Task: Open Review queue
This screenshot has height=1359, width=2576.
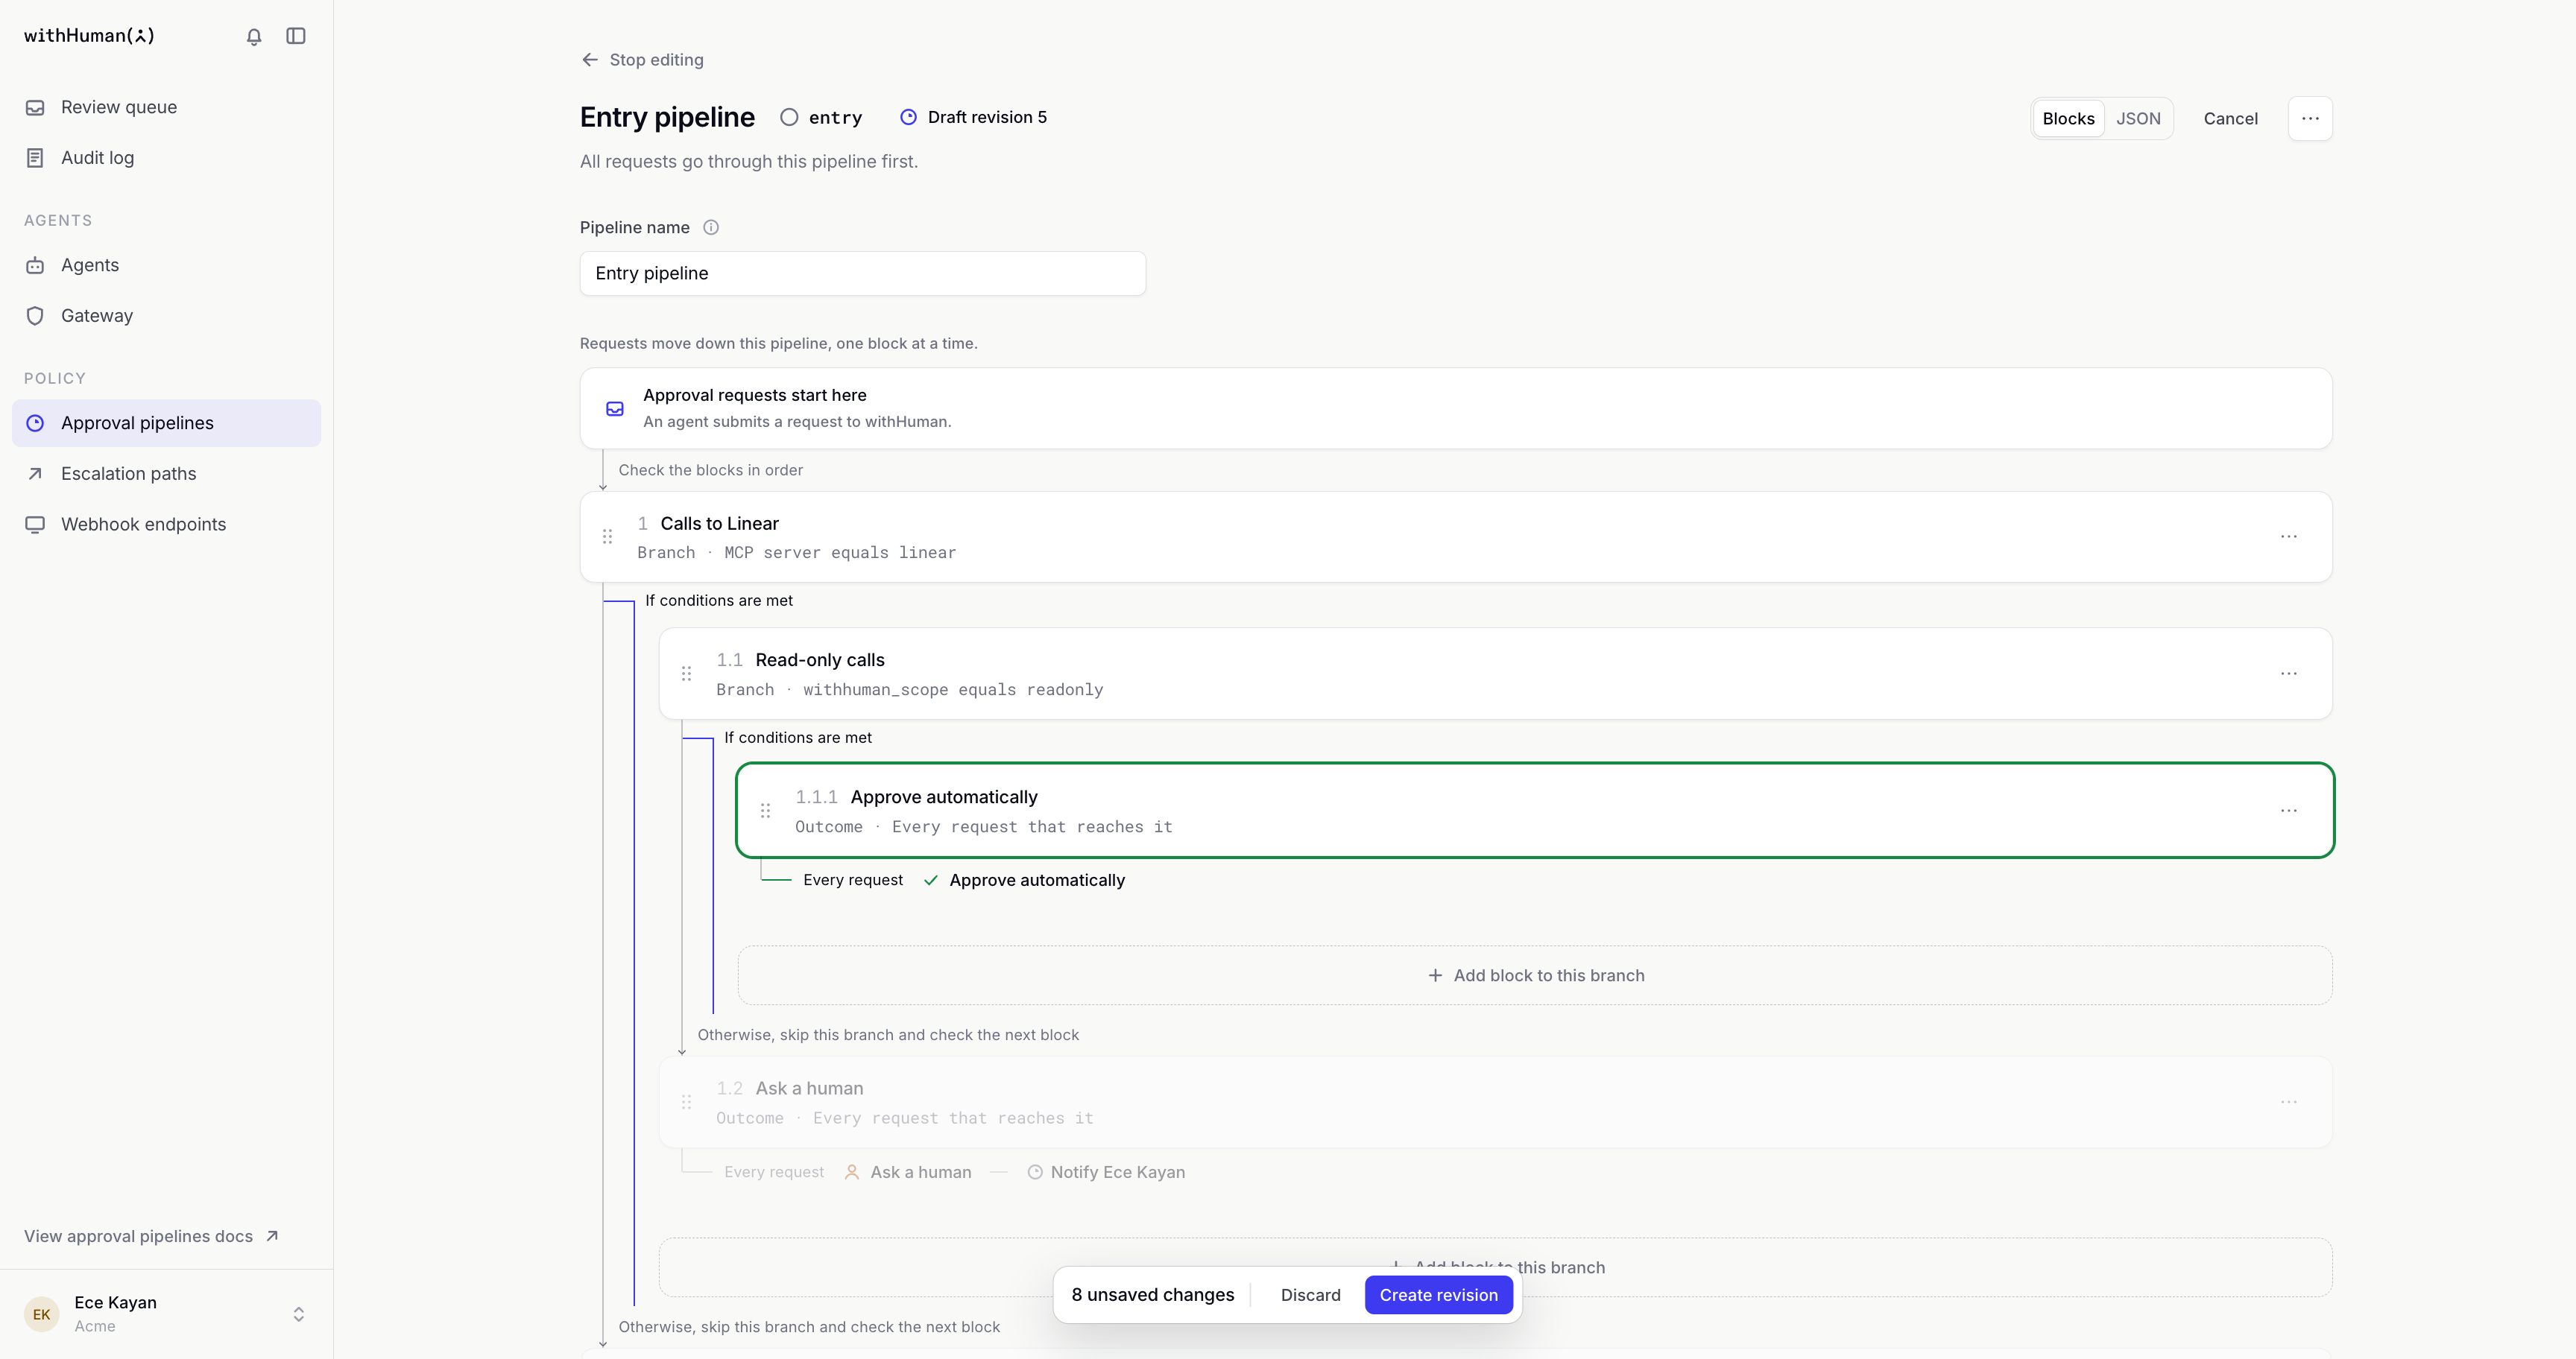Action: click(166, 107)
